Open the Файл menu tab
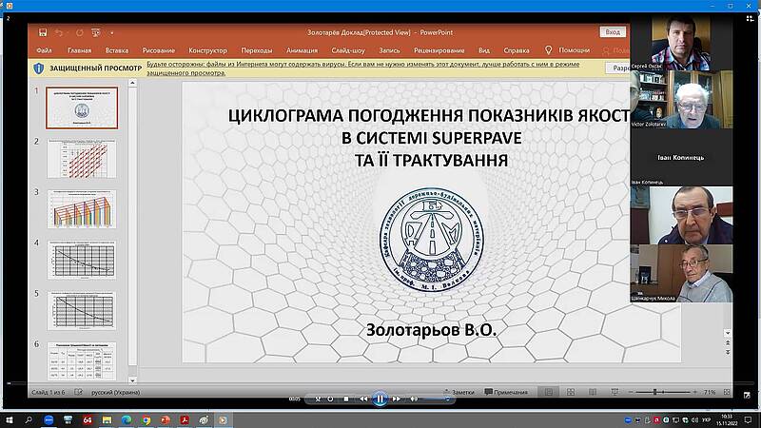This screenshot has width=761, height=428. click(x=44, y=50)
